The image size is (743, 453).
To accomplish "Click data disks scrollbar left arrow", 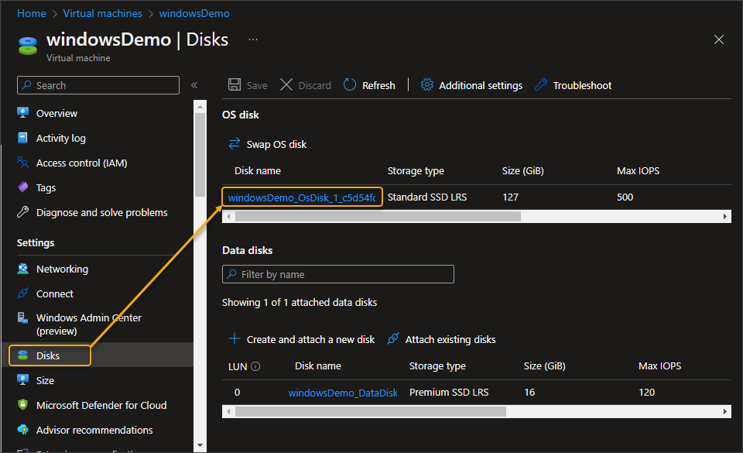I will (x=228, y=411).
